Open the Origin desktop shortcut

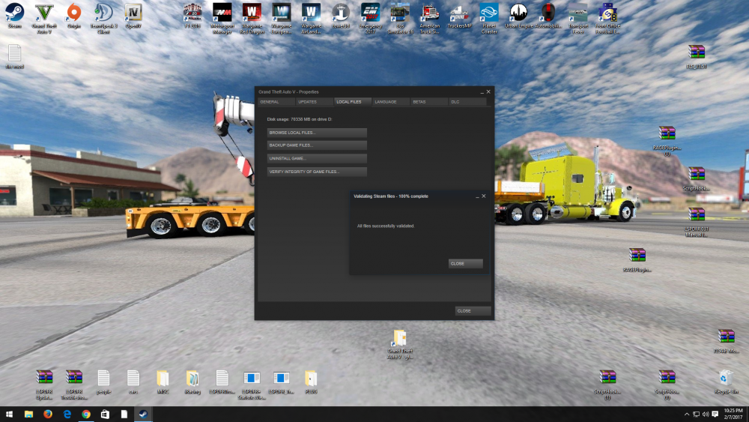tap(73, 15)
